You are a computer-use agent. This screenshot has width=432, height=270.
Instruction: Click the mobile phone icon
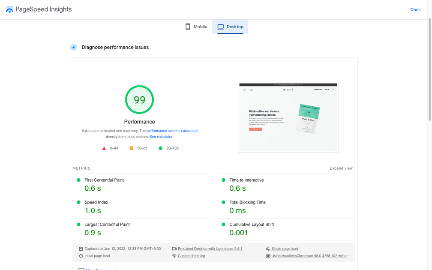[x=188, y=27]
